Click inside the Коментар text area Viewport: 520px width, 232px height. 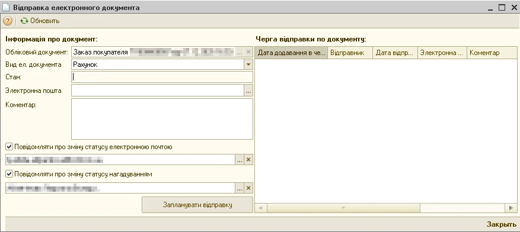pos(162,119)
